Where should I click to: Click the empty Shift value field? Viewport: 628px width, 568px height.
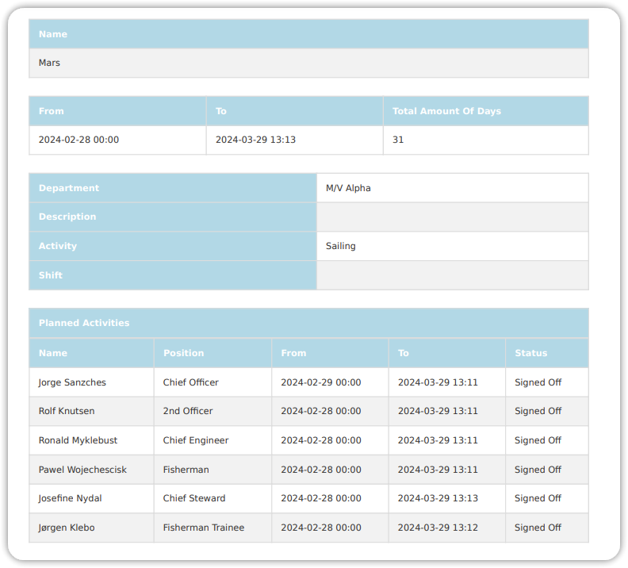tap(452, 275)
